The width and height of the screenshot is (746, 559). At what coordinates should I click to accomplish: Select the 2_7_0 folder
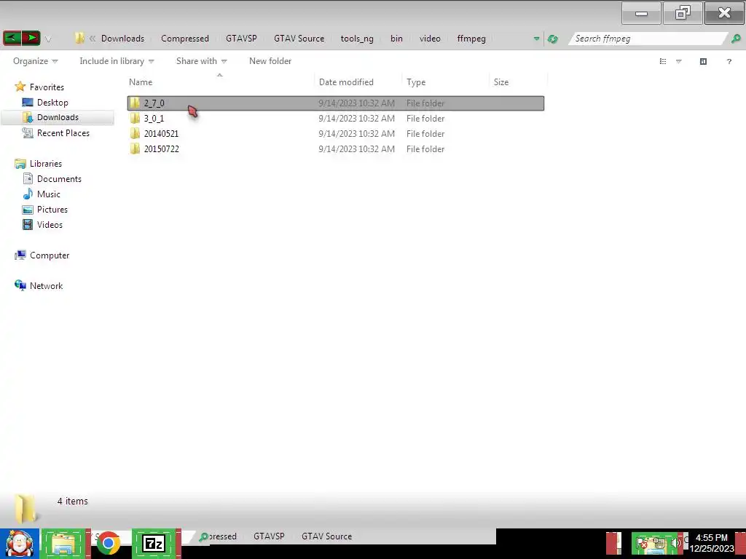(335, 103)
